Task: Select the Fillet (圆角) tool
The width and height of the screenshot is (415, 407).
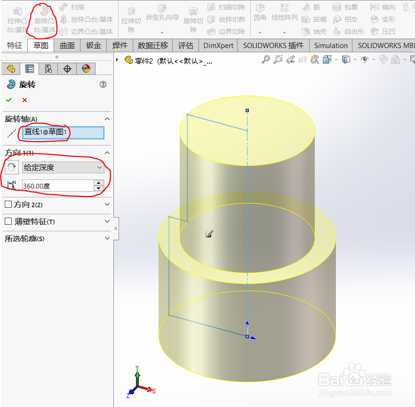Action: (x=260, y=13)
